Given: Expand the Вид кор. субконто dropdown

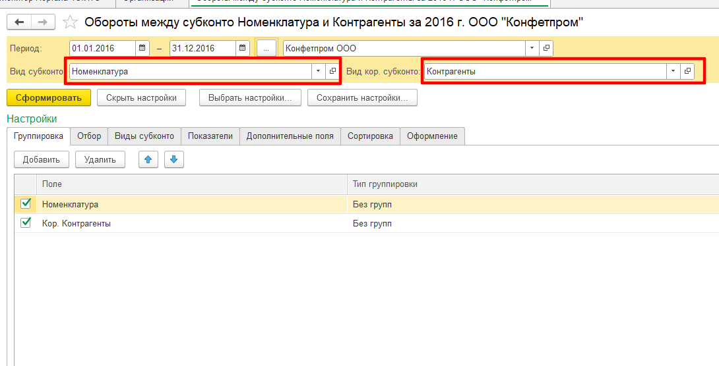Looking at the screenshot, I should (673, 71).
